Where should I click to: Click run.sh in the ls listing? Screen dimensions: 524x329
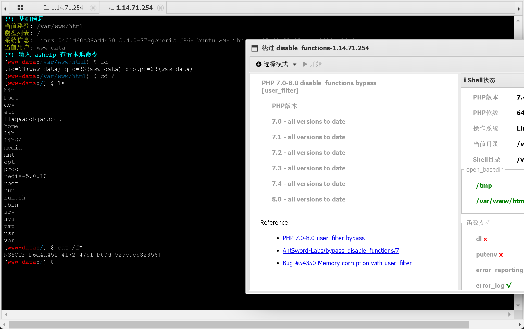pos(15,198)
